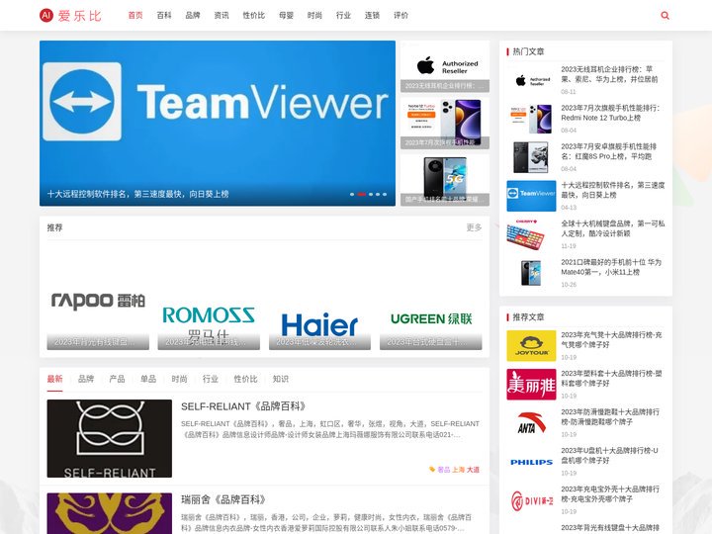
Task: Go to 资讯 in the top navigation
Action: [222, 16]
